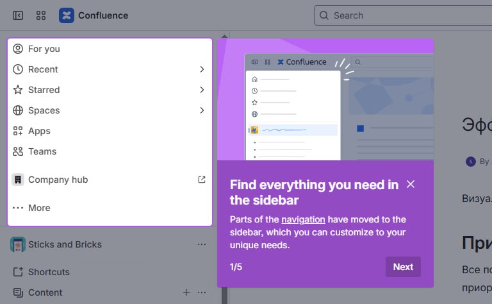Expand the Recent chevron arrow

pos(202,69)
